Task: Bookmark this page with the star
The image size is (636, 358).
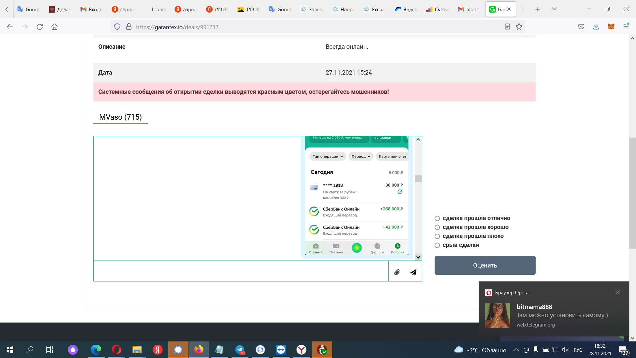Action: coord(519,27)
